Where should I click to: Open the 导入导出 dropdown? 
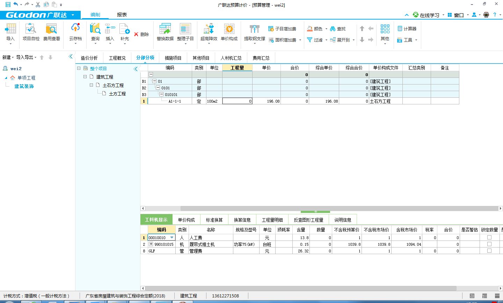coord(26,57)
